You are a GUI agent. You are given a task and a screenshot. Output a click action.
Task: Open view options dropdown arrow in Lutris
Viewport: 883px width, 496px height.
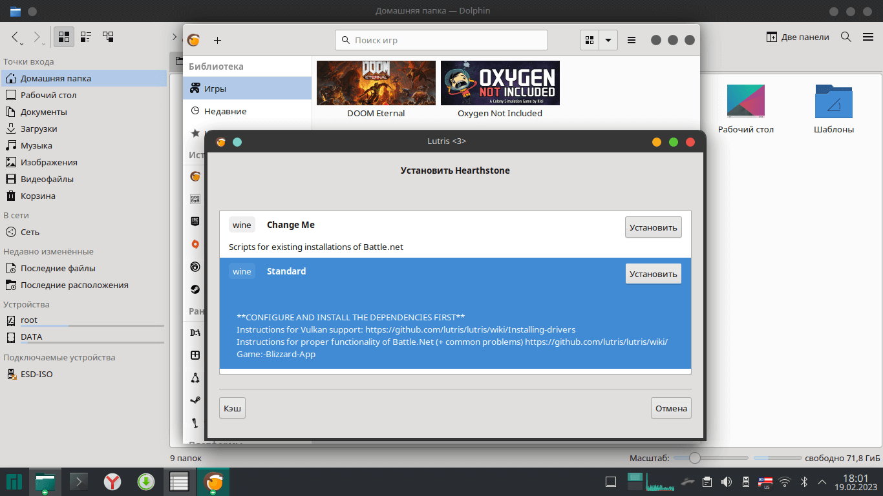coord(608,40)
